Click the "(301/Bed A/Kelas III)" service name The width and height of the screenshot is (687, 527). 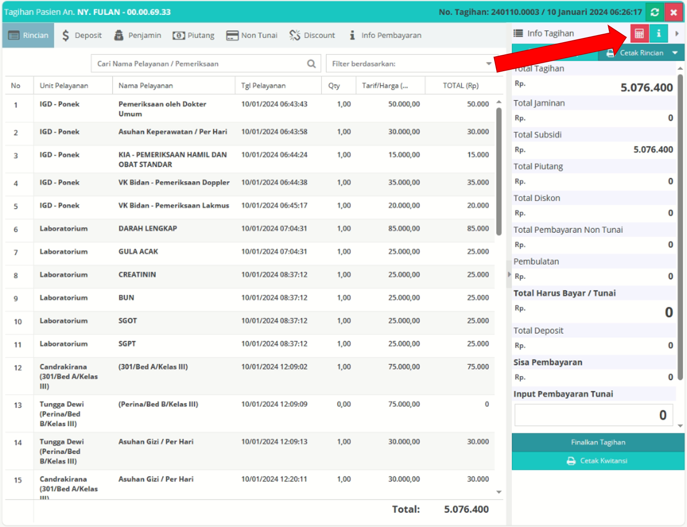(x=153, y=367)
